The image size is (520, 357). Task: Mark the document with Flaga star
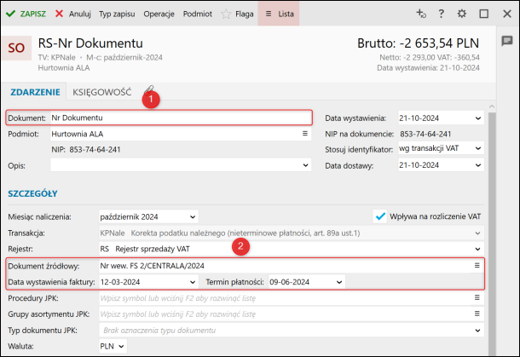point(238,14)
